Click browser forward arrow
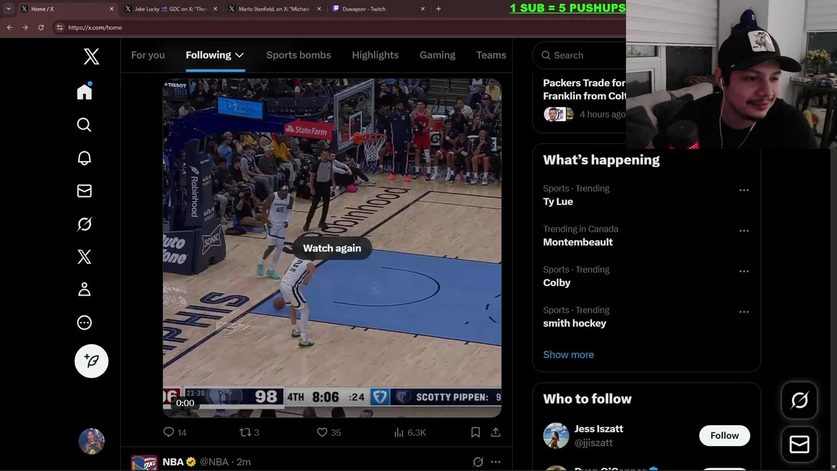The height and width of the screenshot is (471, 837). 25,27
